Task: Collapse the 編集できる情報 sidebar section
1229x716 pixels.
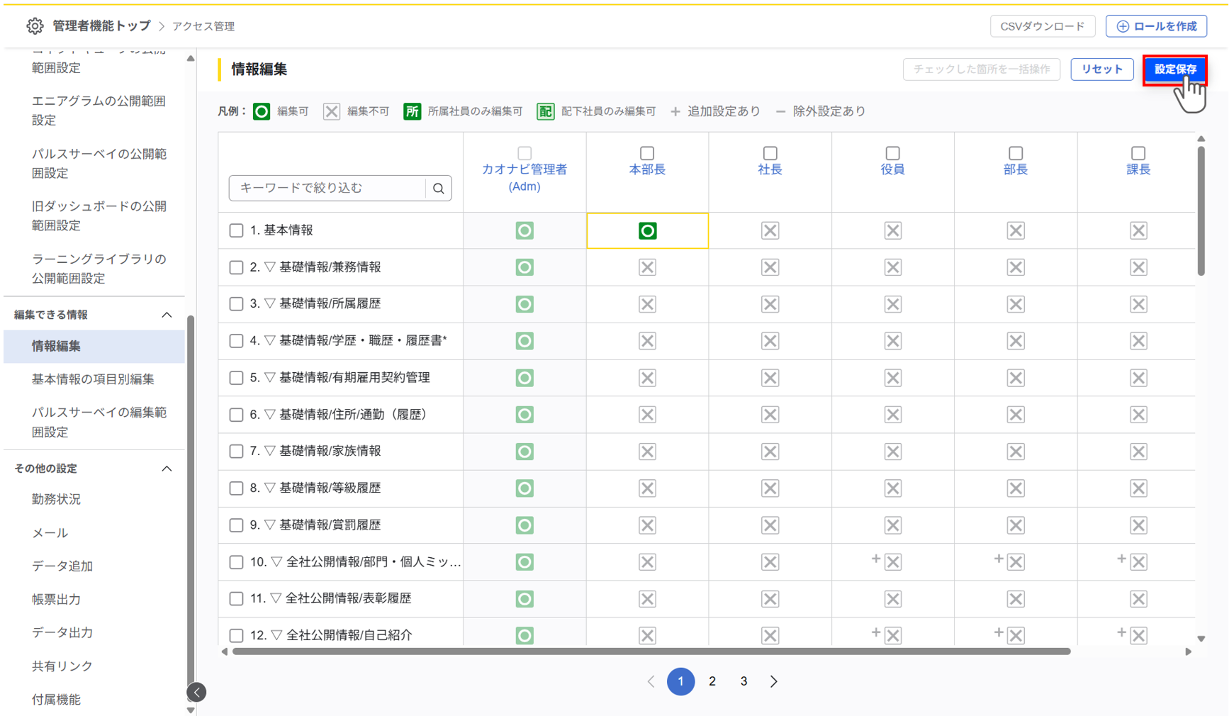Action: (x=167, y=315)
